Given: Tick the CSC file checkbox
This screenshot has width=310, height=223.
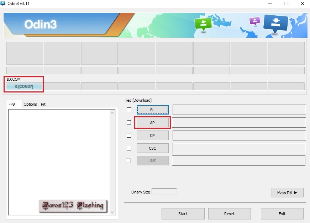Looking at the screenshot, I should [x=129, y=148].
